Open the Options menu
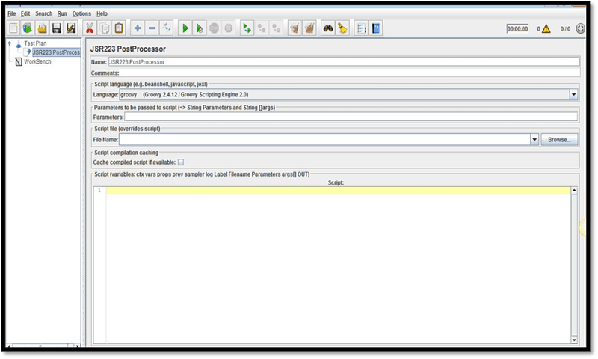The image size is (598, 359). 81,13
